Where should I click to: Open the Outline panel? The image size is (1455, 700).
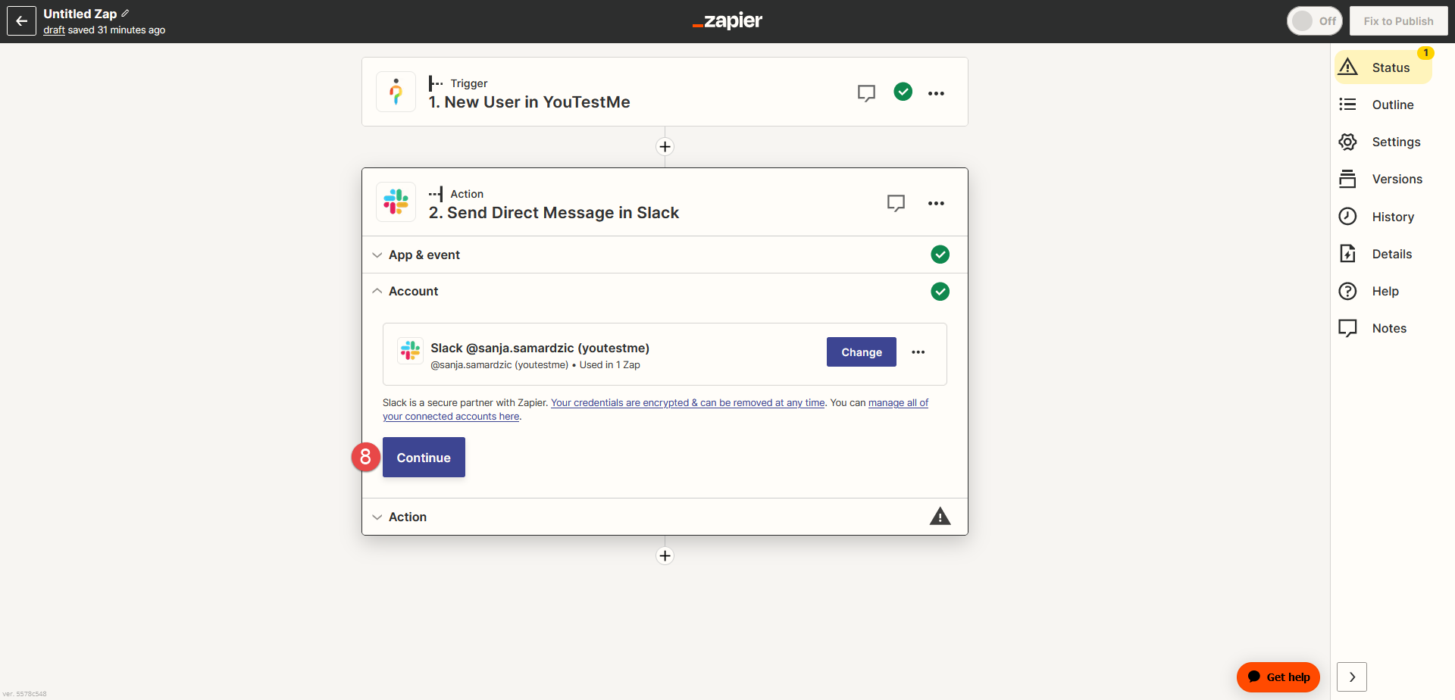tap(1383, 105)
